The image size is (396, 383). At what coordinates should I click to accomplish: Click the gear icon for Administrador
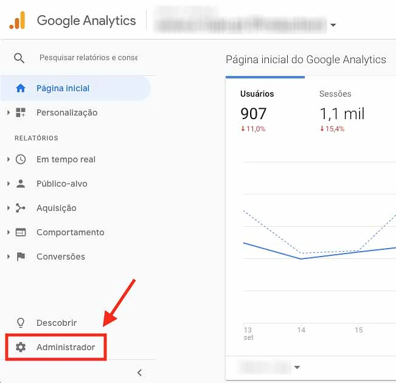click(x=21, y=347)
